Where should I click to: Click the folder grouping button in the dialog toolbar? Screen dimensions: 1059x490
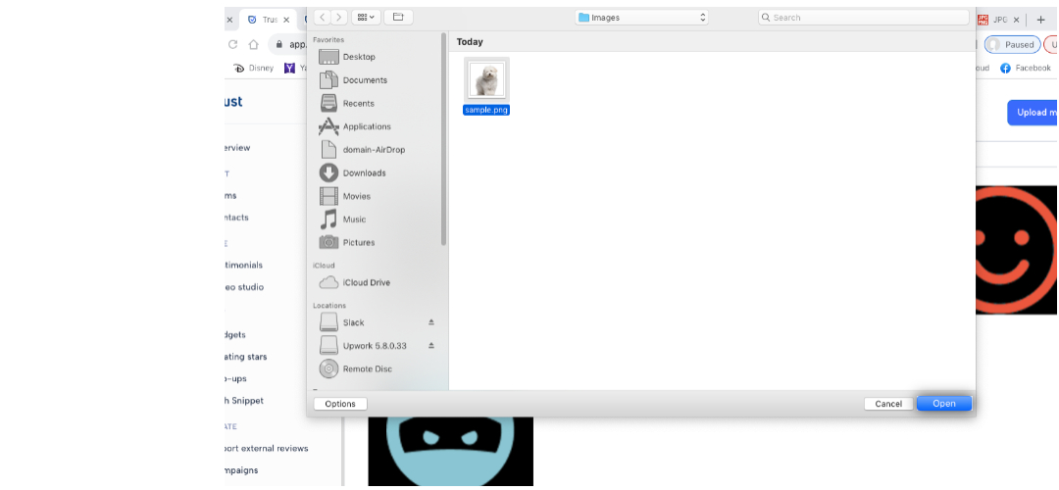coord(398,17)
